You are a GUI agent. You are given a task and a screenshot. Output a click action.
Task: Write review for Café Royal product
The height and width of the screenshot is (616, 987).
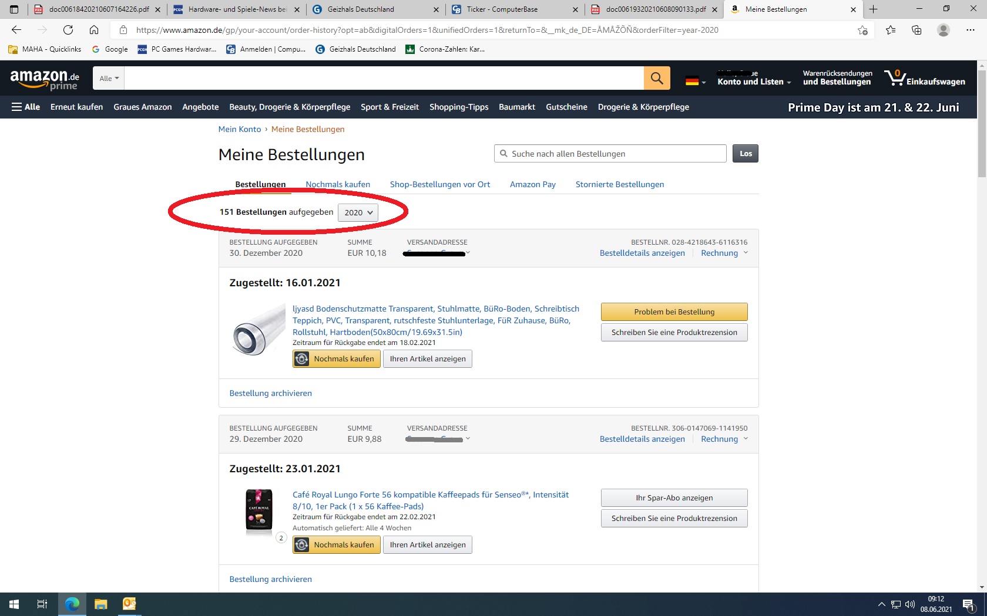pos(674,518)
